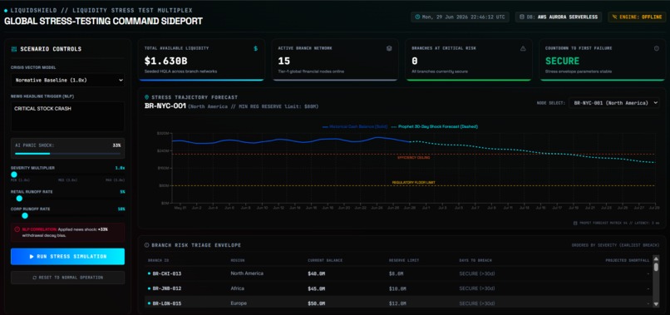This screenshot has height=315, width=670.
Task: Click the warning triangle on Branches at Critical Risk card
Action: pos(523,49)
